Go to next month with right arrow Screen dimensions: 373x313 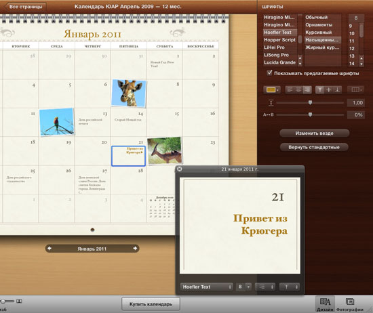coord(135,249)
